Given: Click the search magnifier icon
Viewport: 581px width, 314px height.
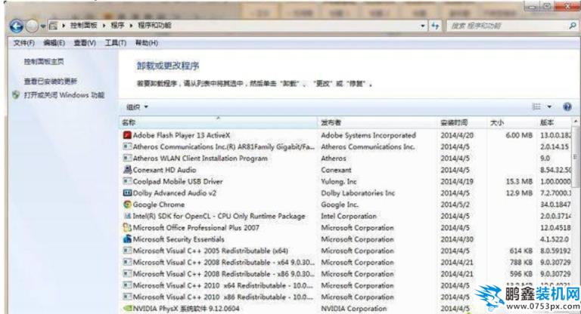Looking at the screenshot, I should coord(573,26).
